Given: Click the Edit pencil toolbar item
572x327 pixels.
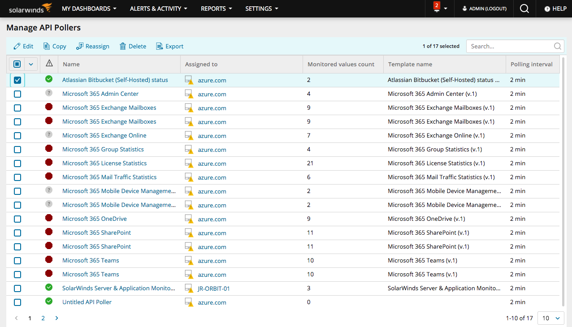Looking at the screenshot, I should click(x=23, y=46).
